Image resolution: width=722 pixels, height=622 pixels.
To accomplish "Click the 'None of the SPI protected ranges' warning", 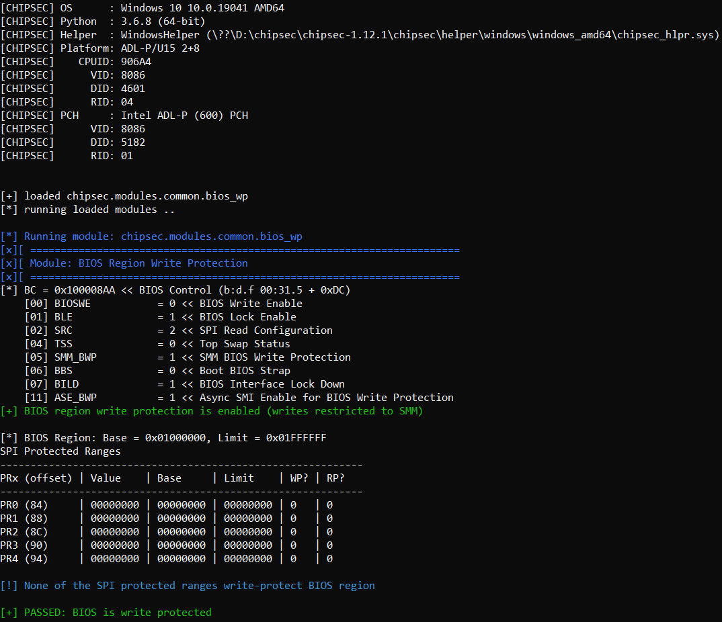I will (x=188, y=586).
